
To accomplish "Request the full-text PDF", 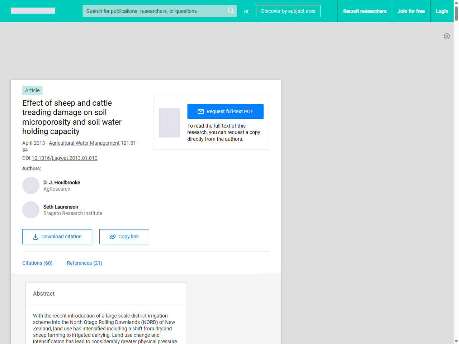I will tap(225, 111).
